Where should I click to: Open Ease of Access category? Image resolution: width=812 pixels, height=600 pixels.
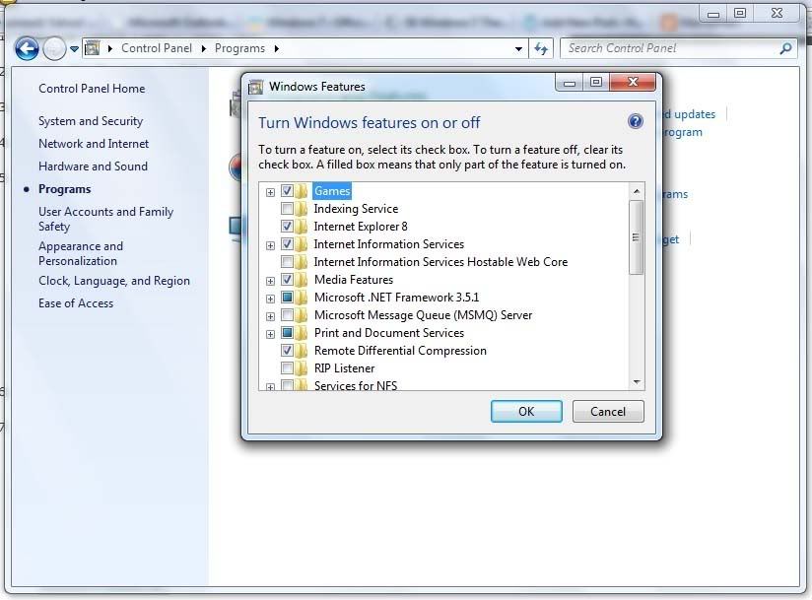pyautogui.click(x=76, y=303)
